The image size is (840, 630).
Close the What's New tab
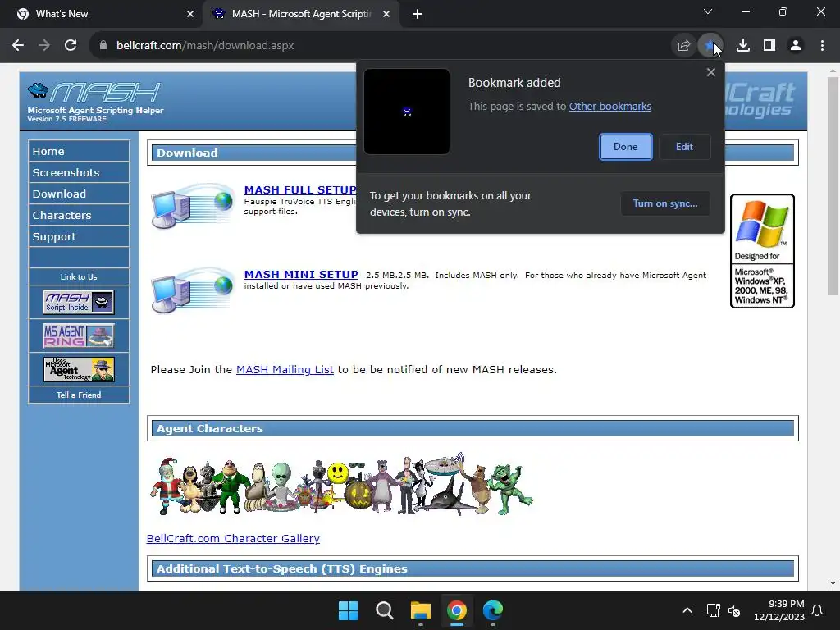click(x=190, y=14)
